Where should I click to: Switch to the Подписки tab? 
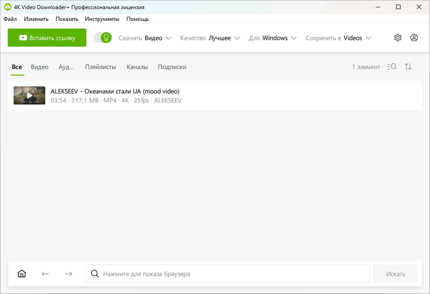pyautogui.click(x=172, y=67)
